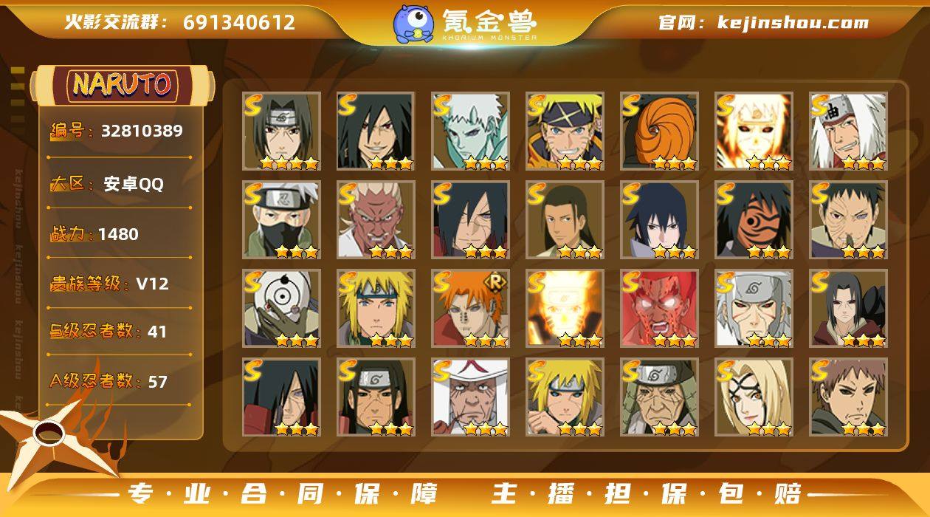The width and height of the screenshot is (930, 517).
Task: Choose the glowing chakra mode Naruto portrait
Action: point(565,309)
